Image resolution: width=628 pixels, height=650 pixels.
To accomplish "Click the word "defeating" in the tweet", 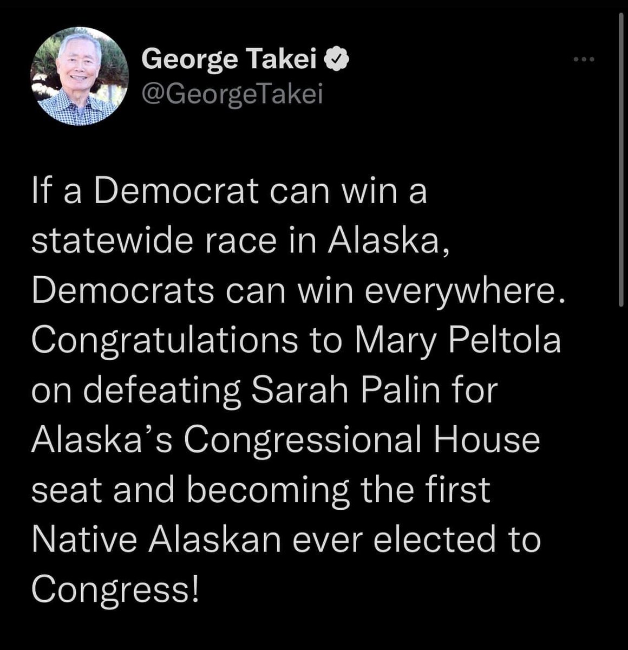I will (161, 391).
